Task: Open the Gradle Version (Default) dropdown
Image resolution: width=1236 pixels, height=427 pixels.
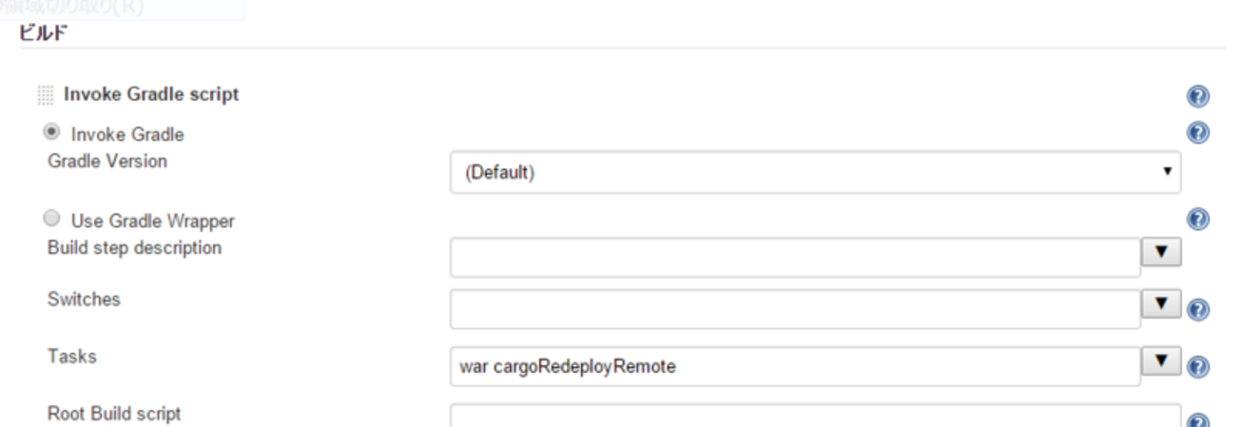Action: [x=816, y=173]
